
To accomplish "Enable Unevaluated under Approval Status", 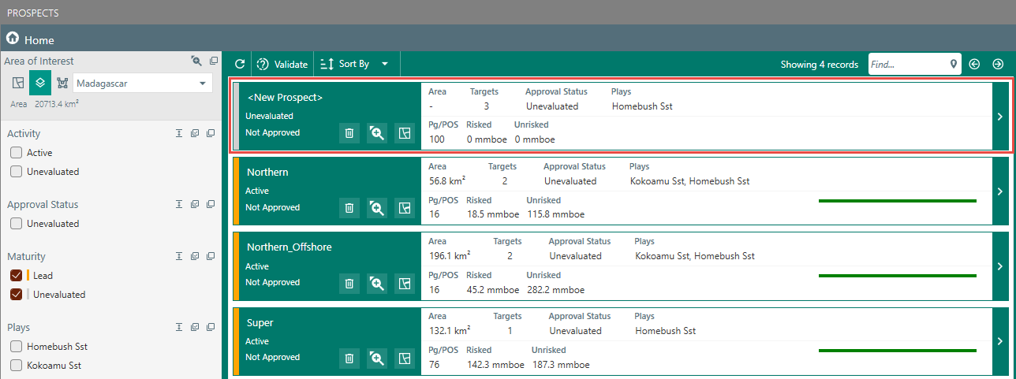I will 16,223.
